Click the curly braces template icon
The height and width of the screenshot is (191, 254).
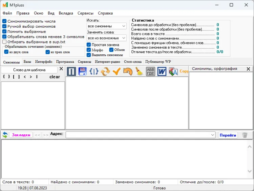[x=94, y=72]
